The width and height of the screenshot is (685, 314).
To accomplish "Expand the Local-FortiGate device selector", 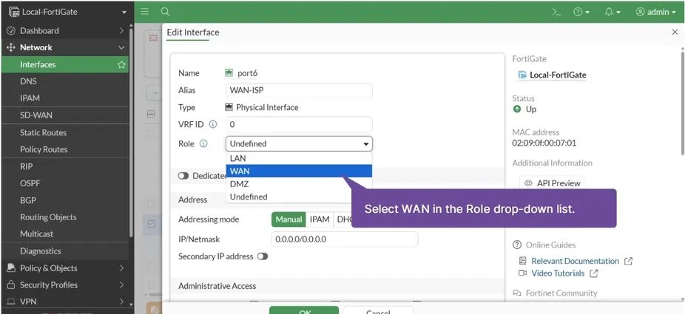I will [68, 12].
